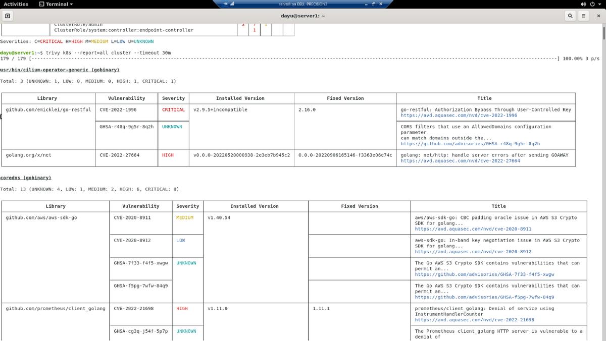Open GitHub advisory link GHSA-7f33-f4f5-xwgw

tap(485, 274)
